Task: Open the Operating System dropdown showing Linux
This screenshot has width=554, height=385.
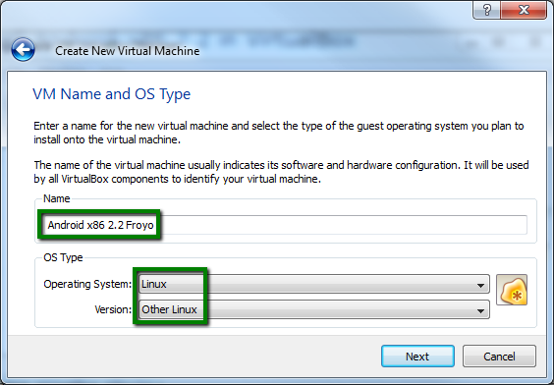Action: [x=314, y=284]
